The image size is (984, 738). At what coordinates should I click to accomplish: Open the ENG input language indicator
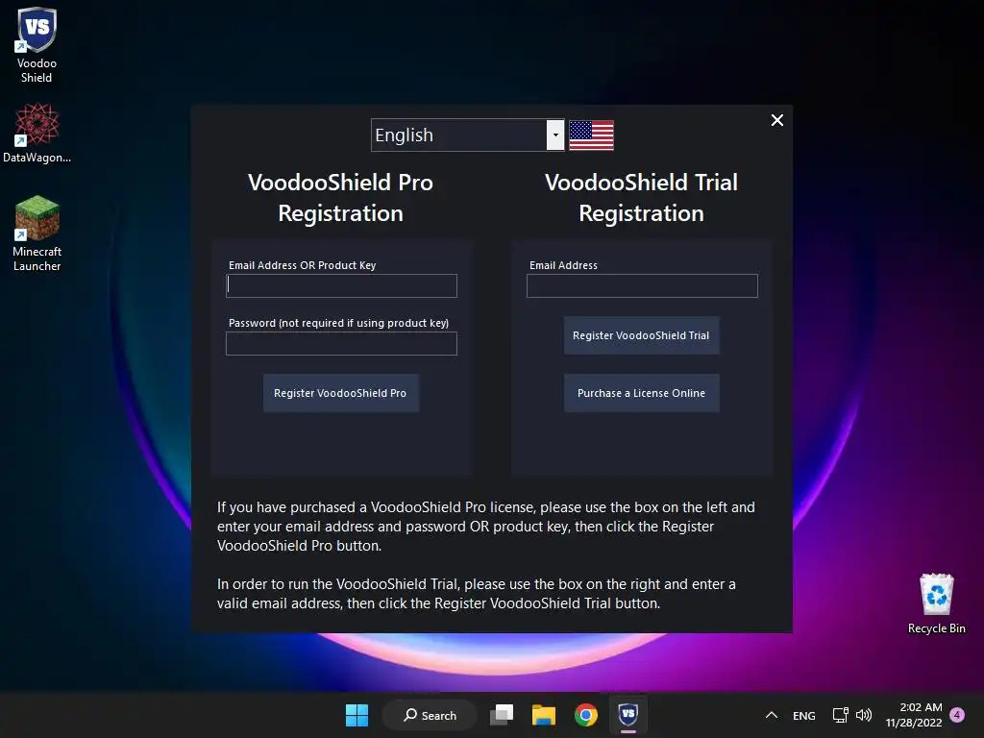804,715
